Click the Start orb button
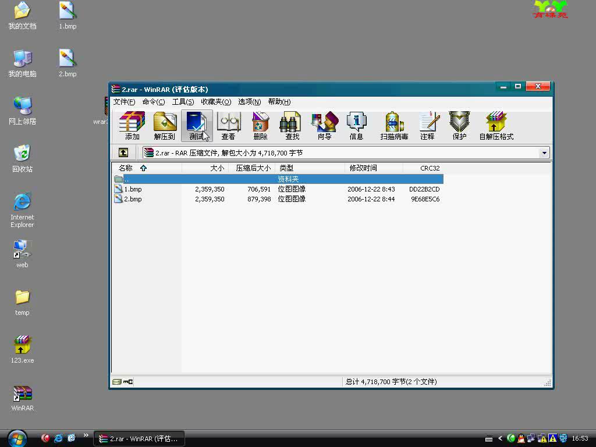The height and width of the screenshot is (447, 596). pyautogui.click(x=17, y=439)
